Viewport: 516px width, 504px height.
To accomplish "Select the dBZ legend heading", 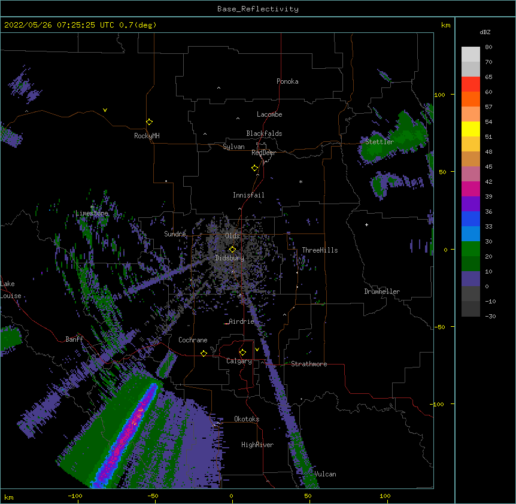I will [x=485, y=32].
